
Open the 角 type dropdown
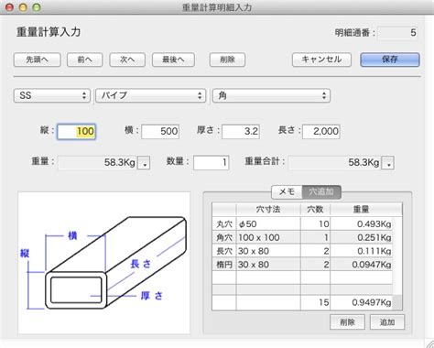[271, 95]
